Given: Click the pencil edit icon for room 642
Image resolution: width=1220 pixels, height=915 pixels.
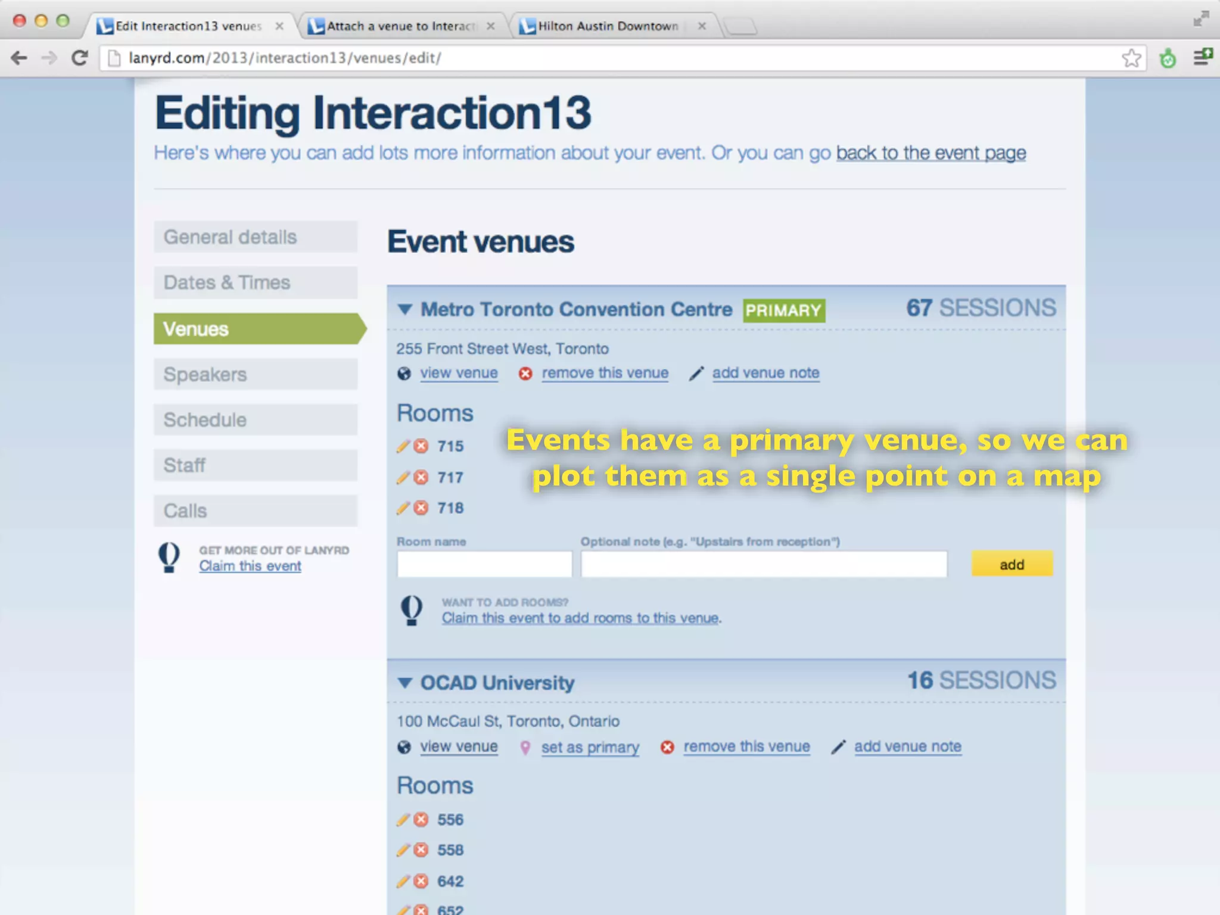Looking at the screenshot, I should pyautogui.click(x=403, y=881).
